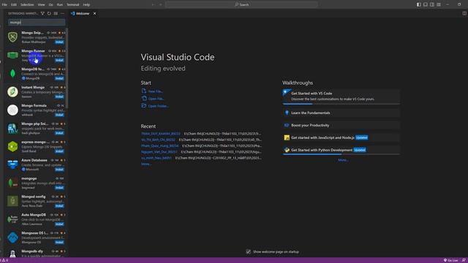
Task: Click the Instant Mongo extension icon
Action: pos(12,91)
